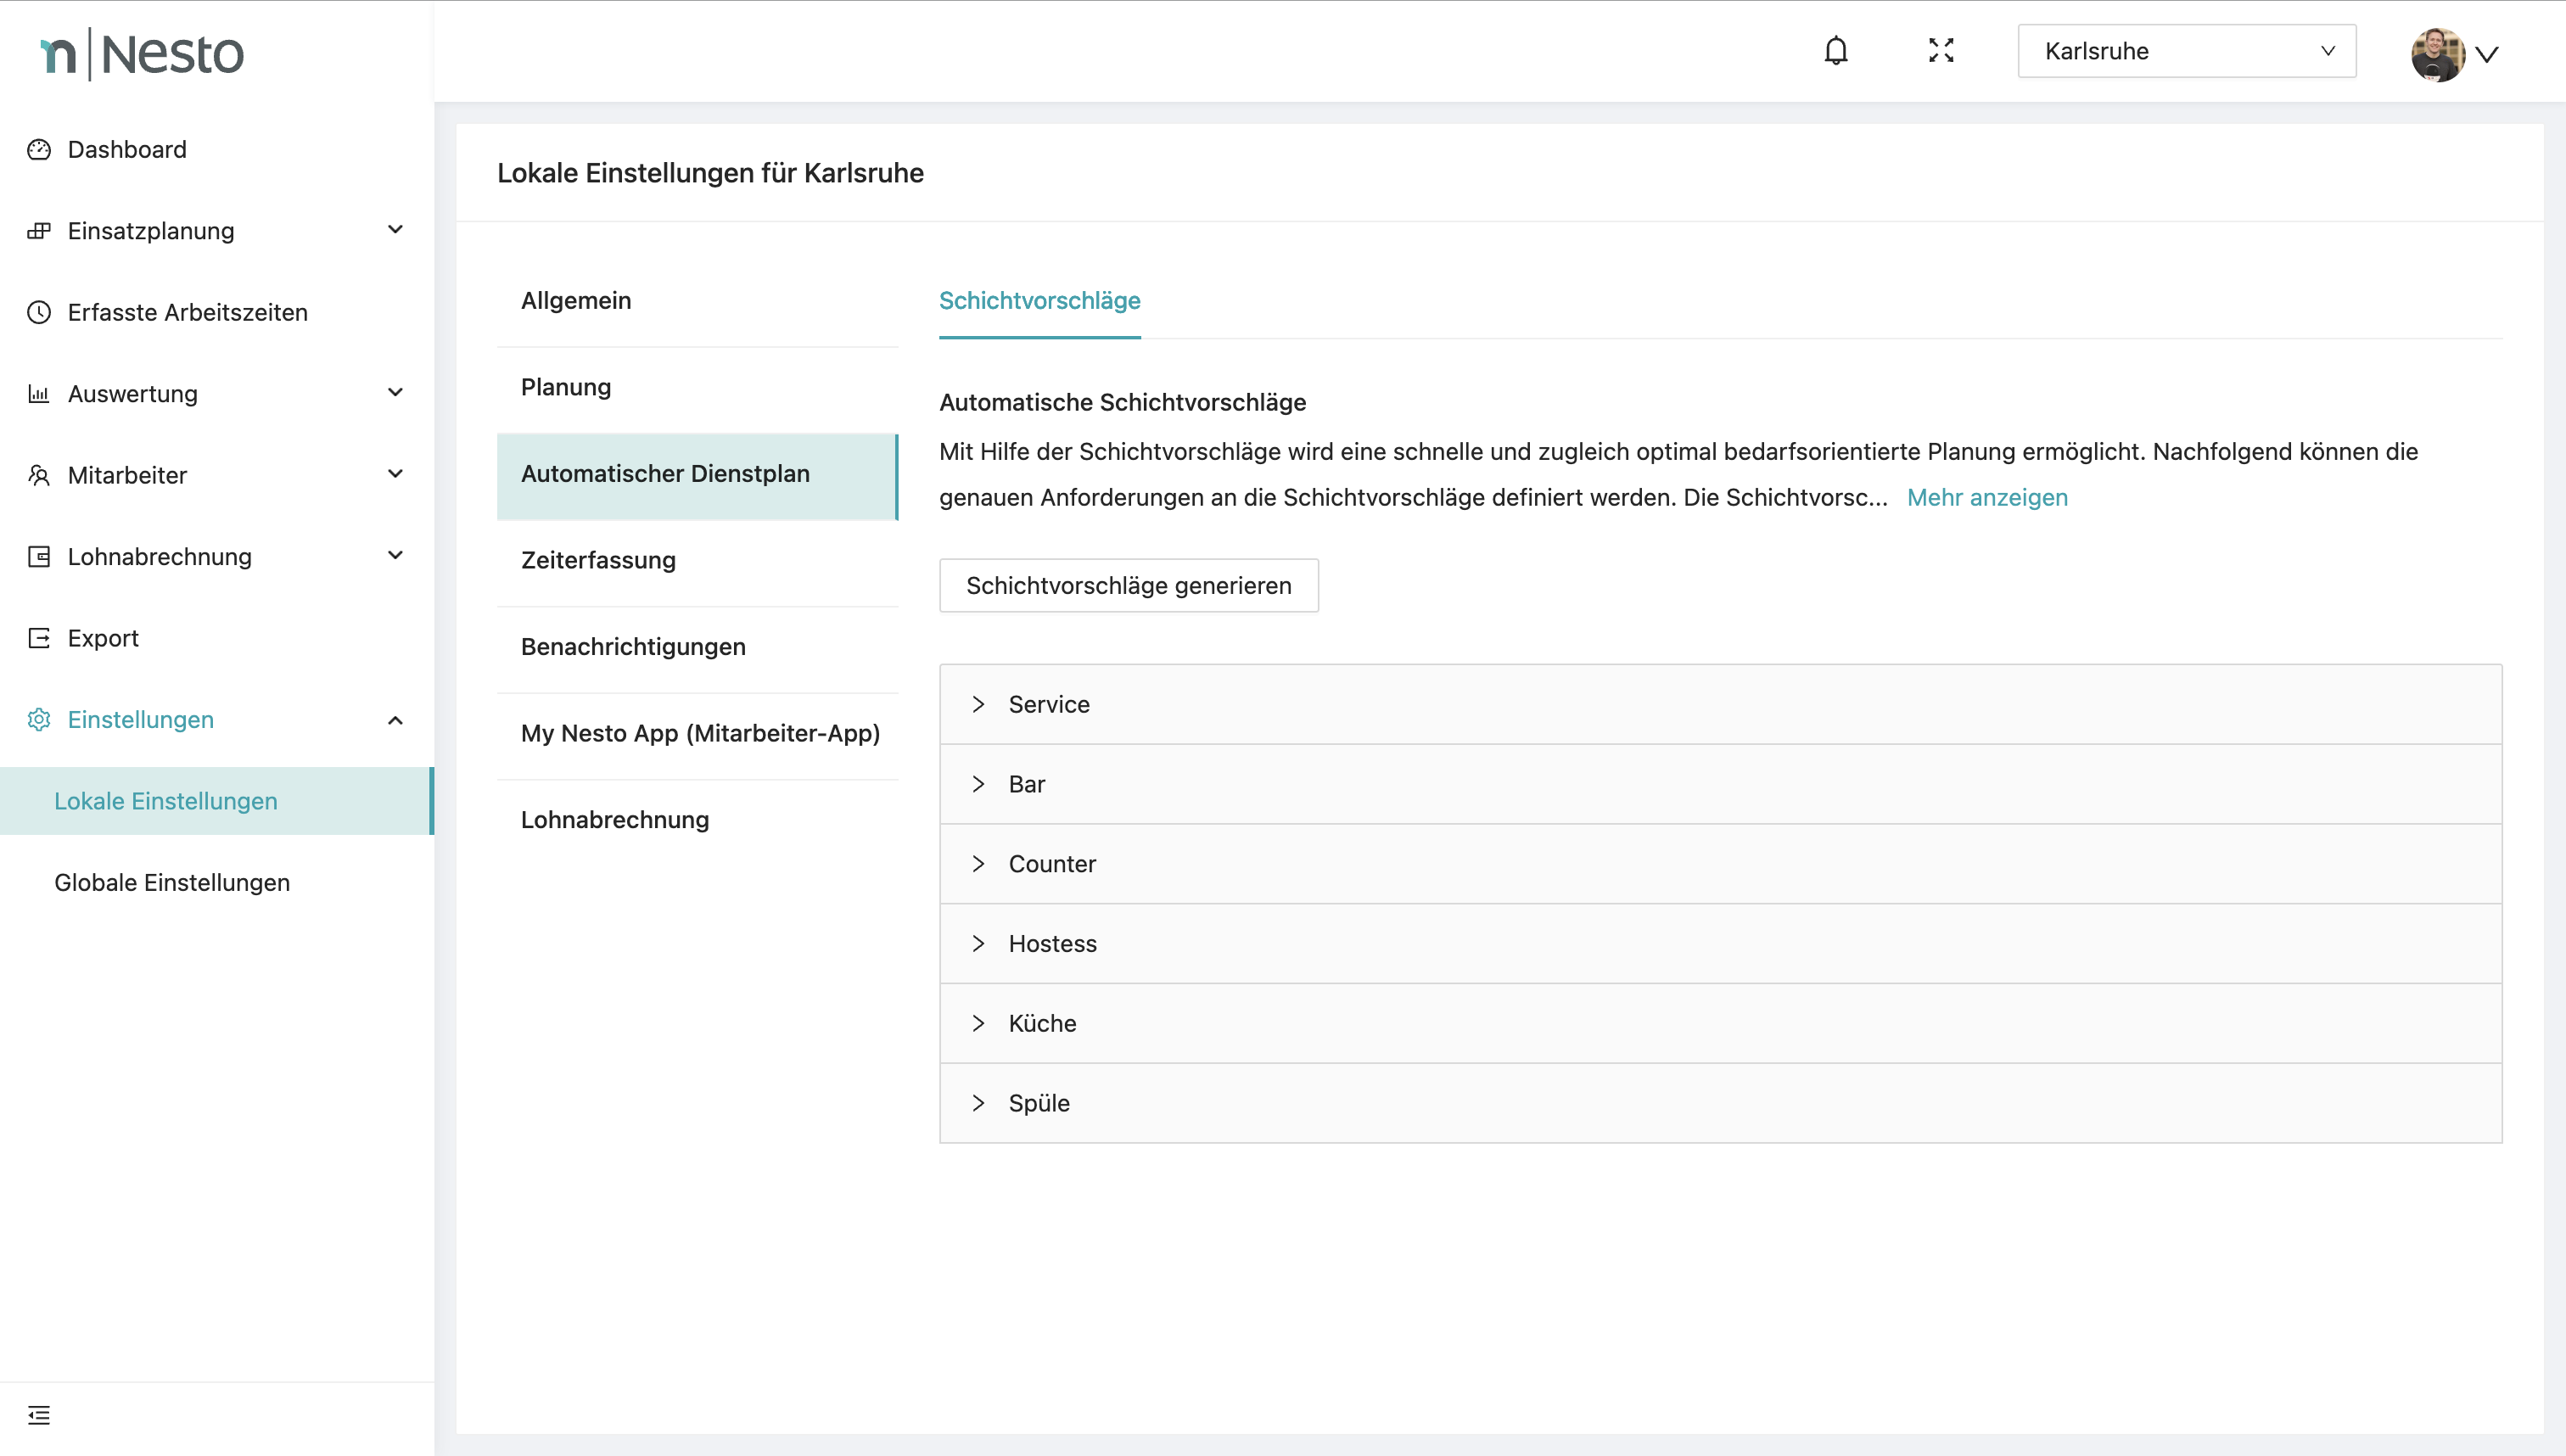
Task: Expand the Service accordion section
Action: (1048, 704)
